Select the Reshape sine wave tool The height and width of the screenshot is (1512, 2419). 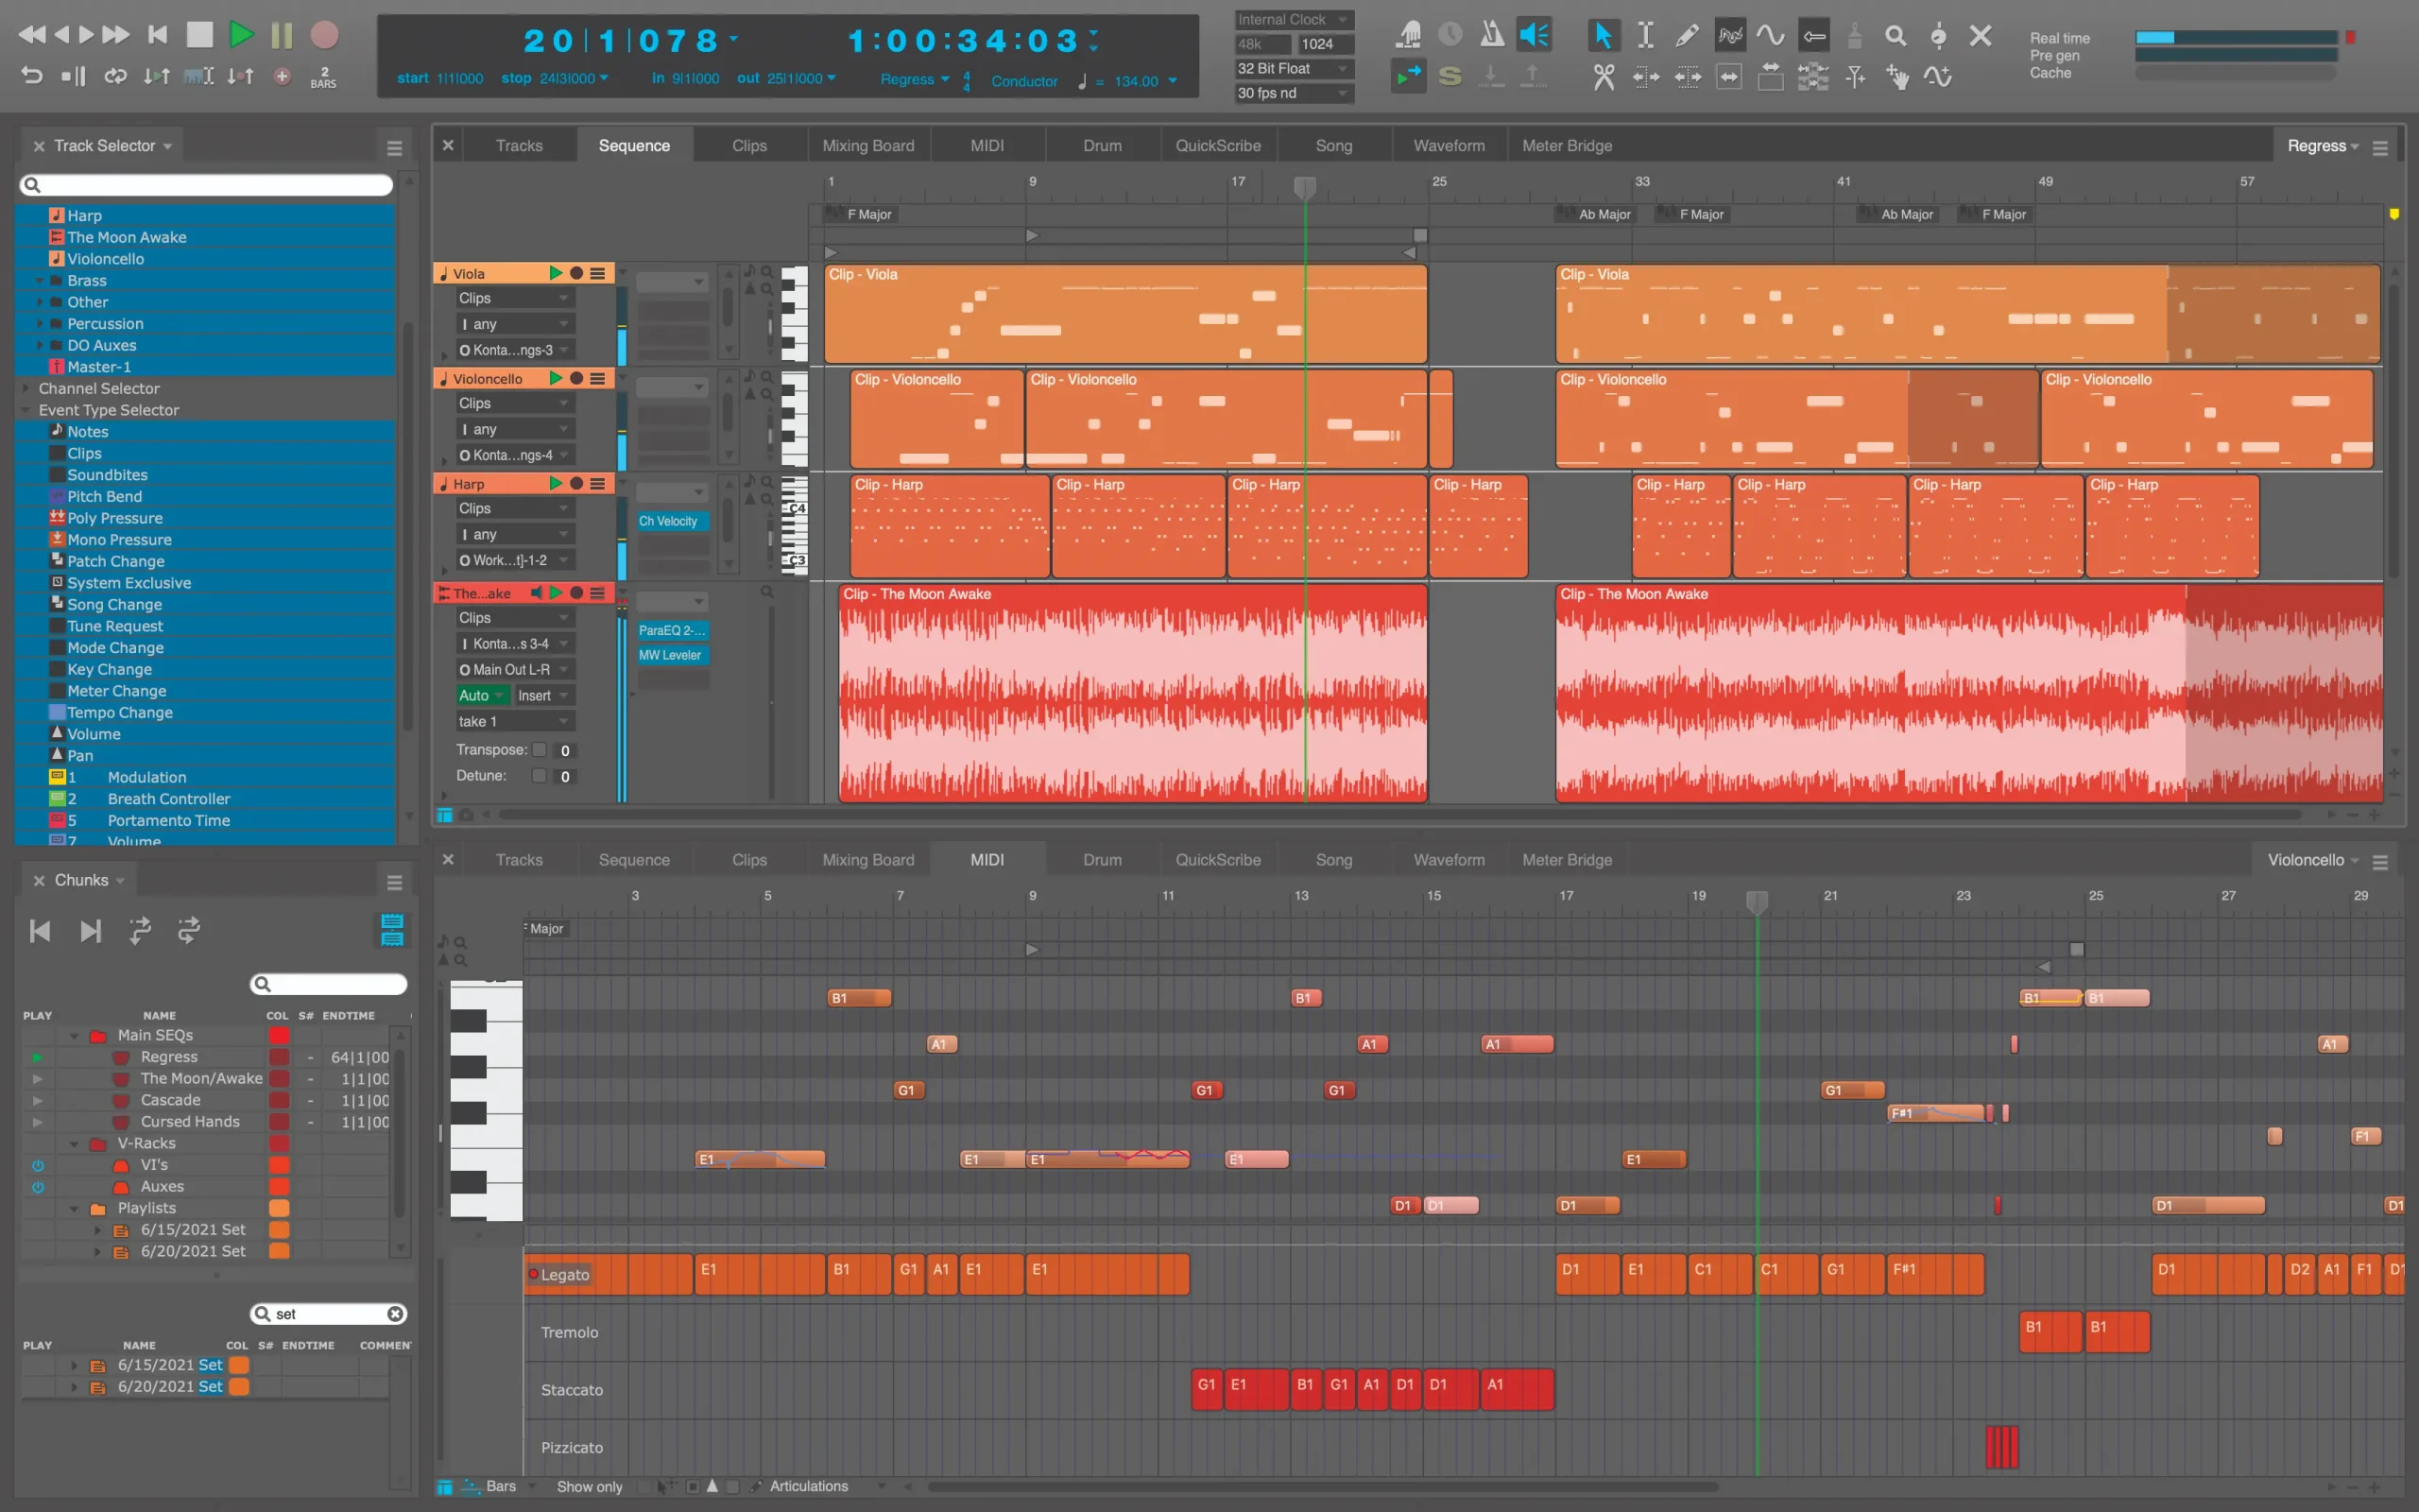click(x=1770, y=36)
